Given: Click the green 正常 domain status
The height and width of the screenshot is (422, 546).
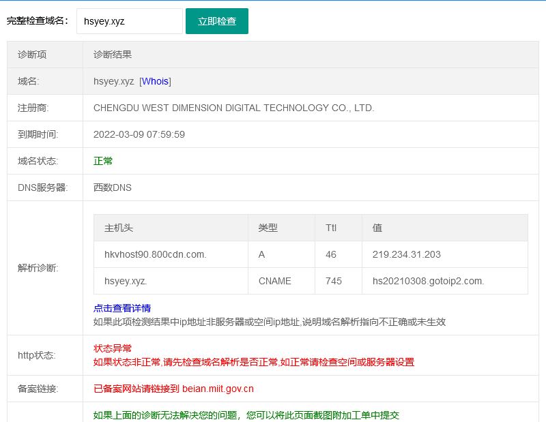Looking at the screenshot, I should [x=103, y=161].
